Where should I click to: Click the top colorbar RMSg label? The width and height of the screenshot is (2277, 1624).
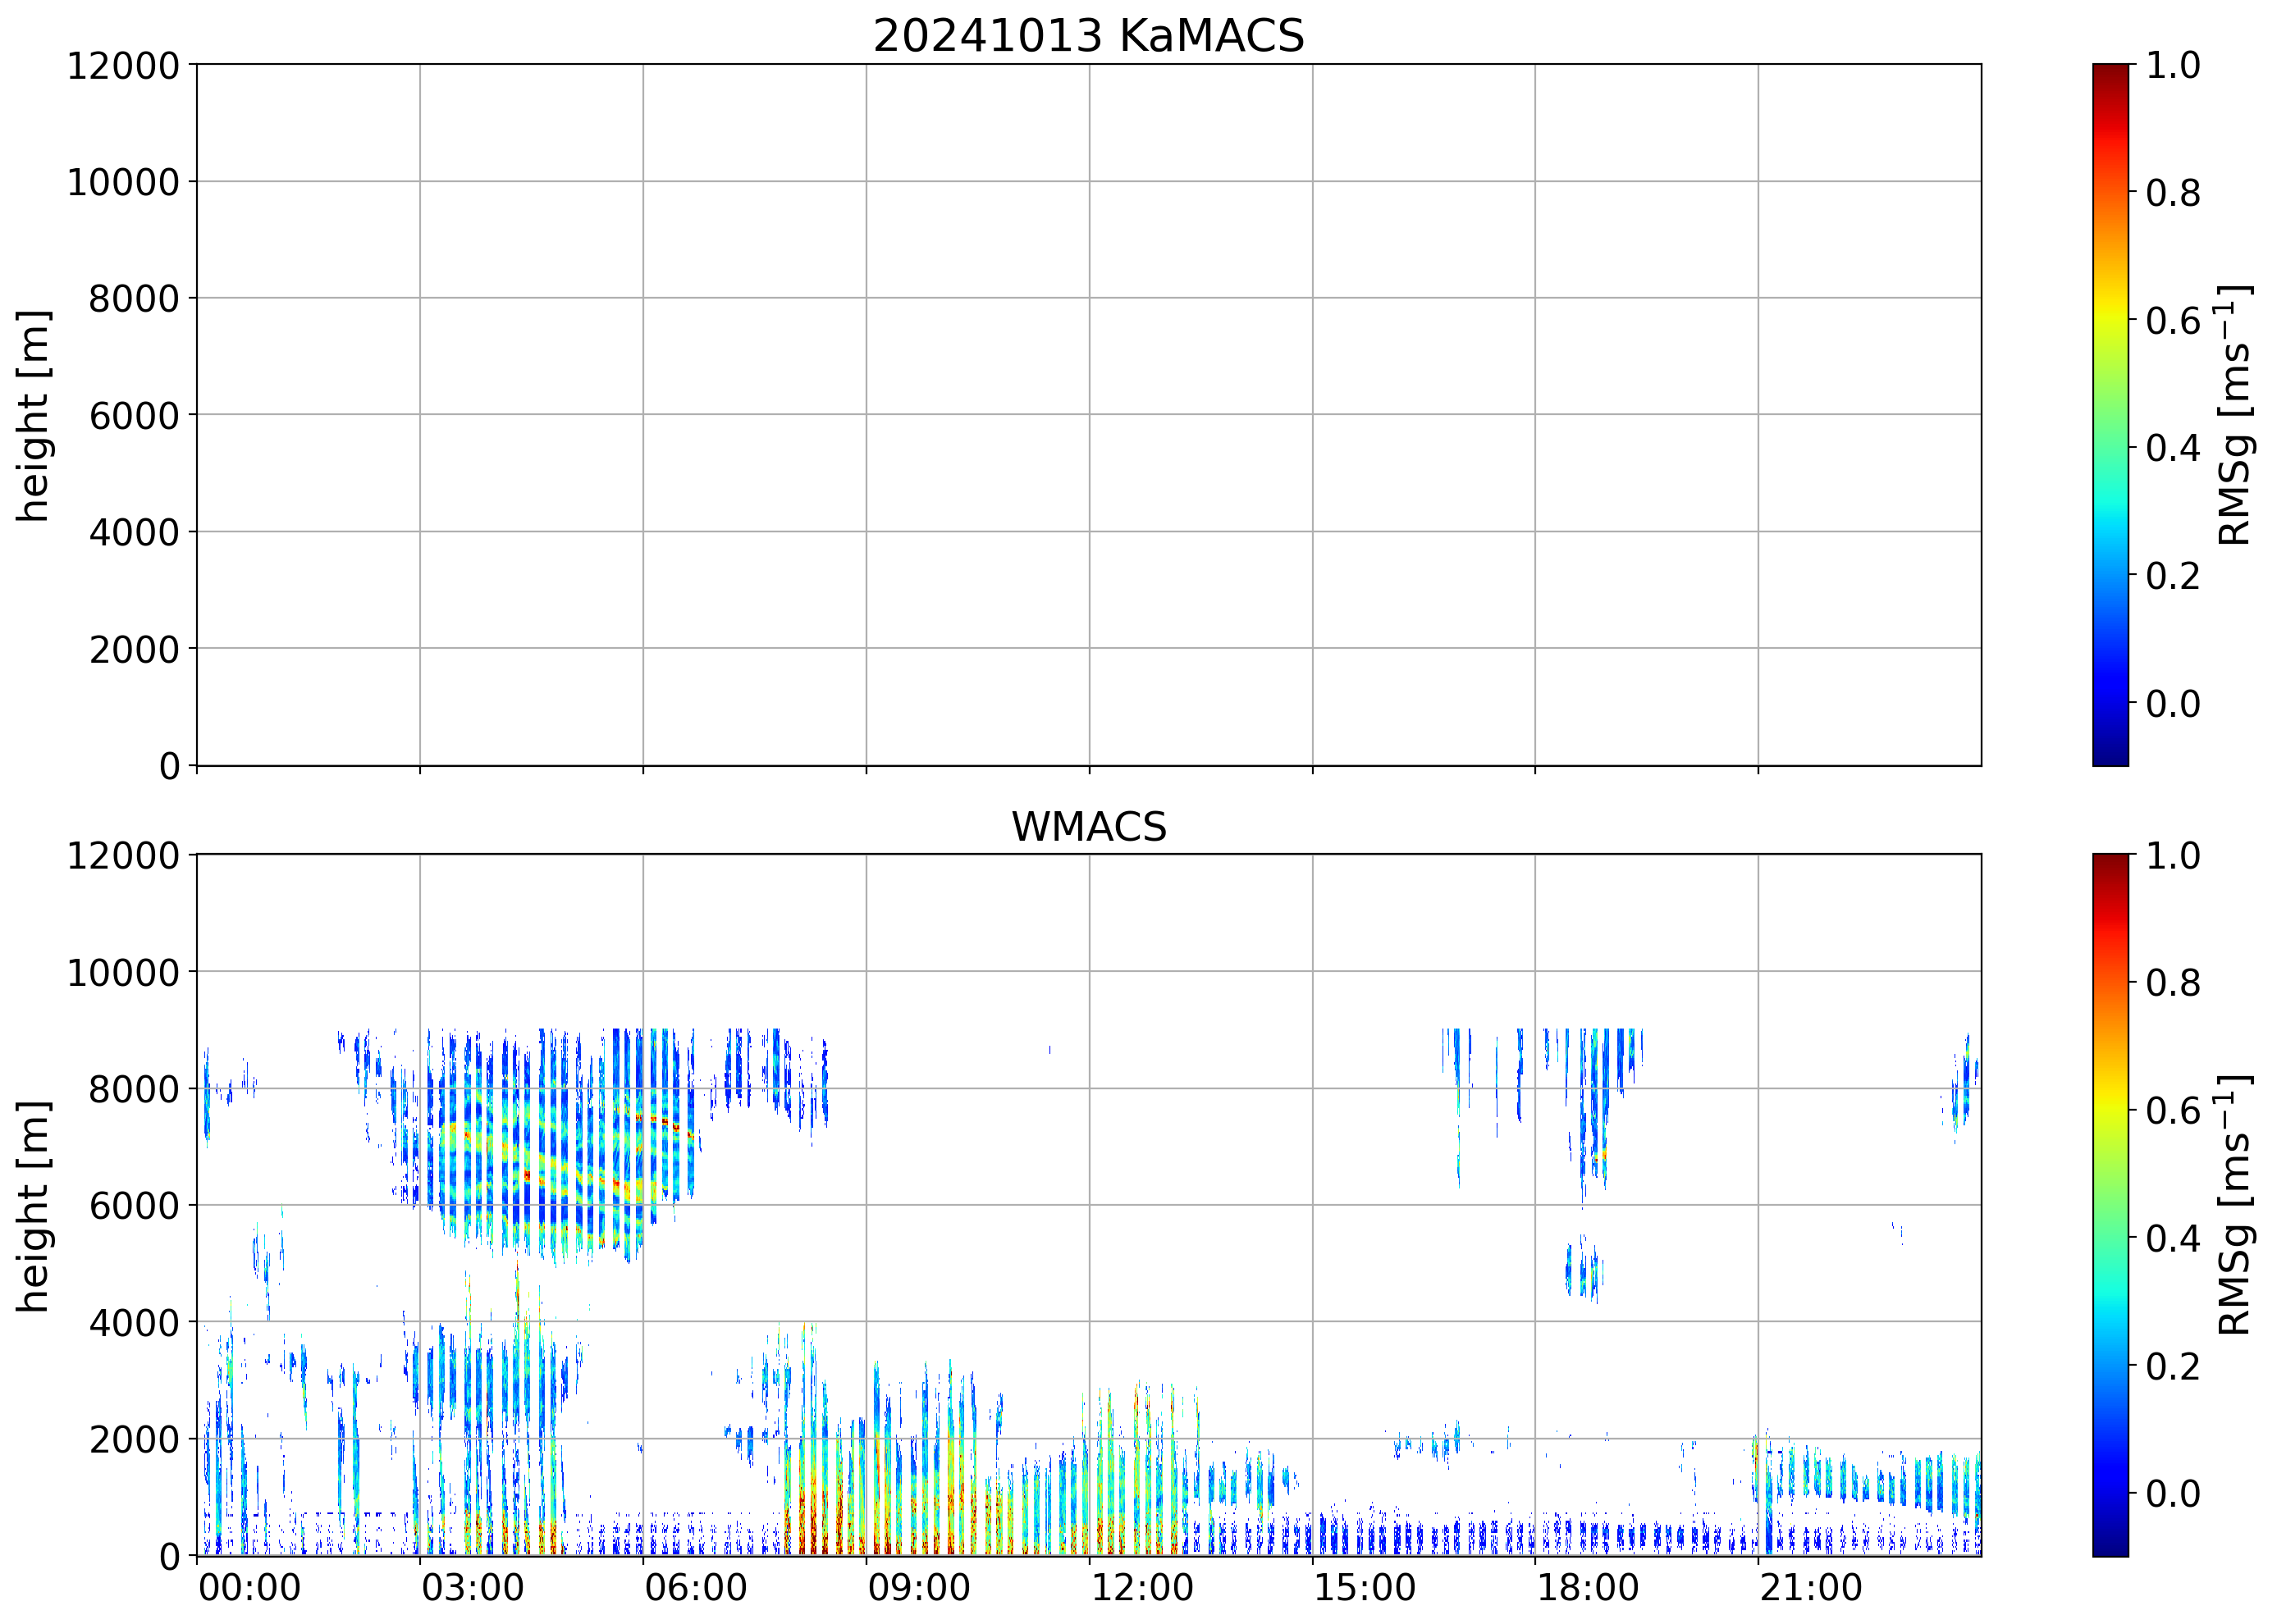pyautogui.click(x=2233, y=415)
